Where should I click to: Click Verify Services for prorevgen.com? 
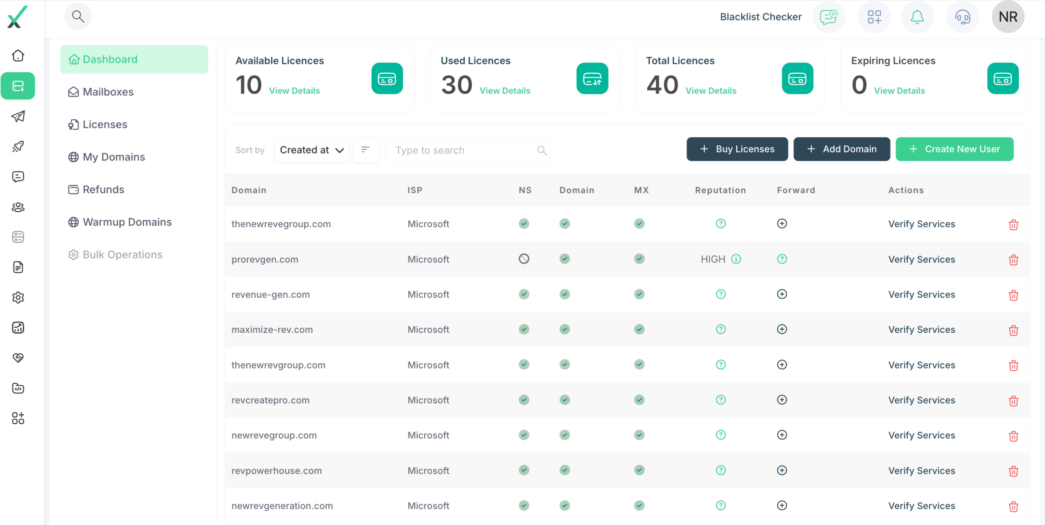pos(922,259)
